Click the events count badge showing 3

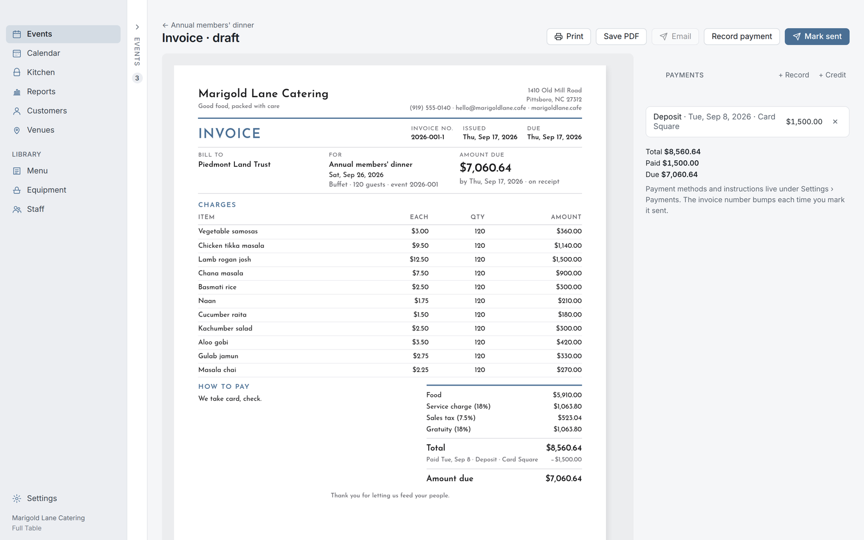[137, 78]
